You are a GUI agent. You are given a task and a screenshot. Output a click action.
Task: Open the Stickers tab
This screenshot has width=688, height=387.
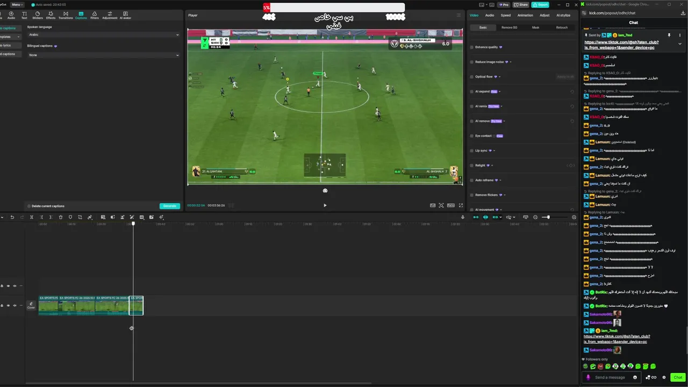(x=37, y=15)
